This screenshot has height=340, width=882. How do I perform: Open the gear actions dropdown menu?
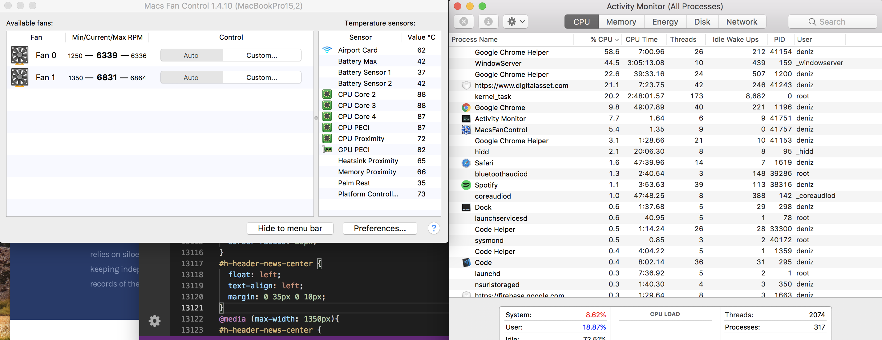coord(515,22)
